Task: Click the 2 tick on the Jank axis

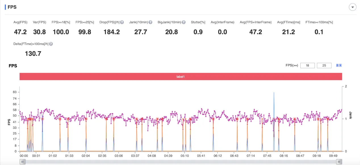Action: click(x=346, y=86)
